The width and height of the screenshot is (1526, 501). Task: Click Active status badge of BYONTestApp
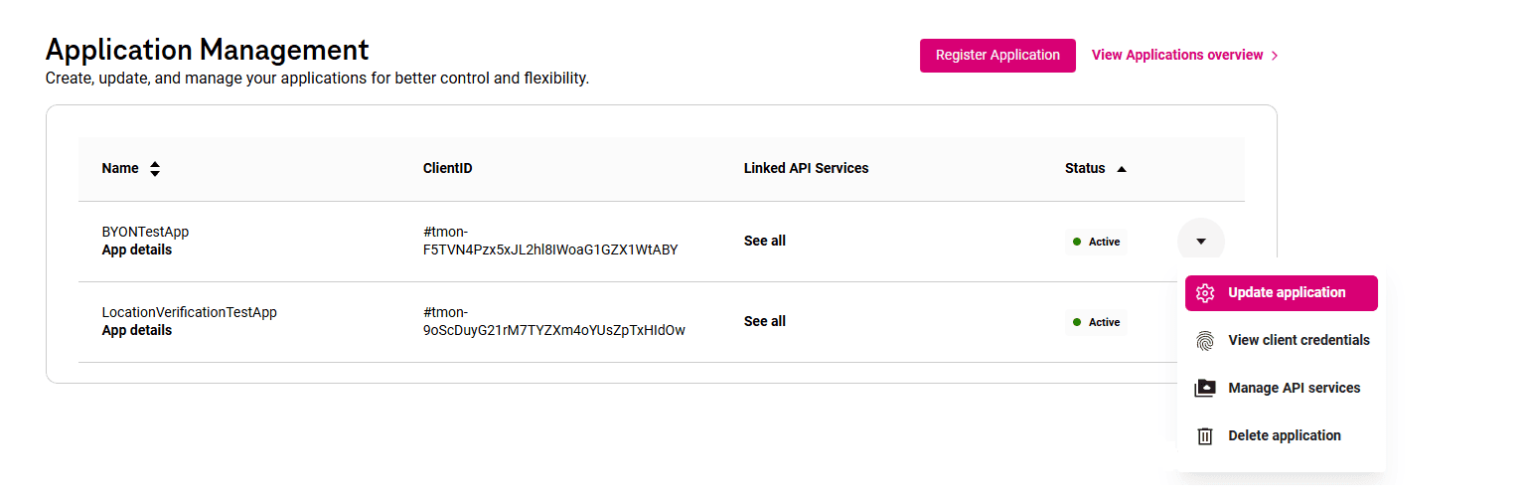tap(1096, 242)
